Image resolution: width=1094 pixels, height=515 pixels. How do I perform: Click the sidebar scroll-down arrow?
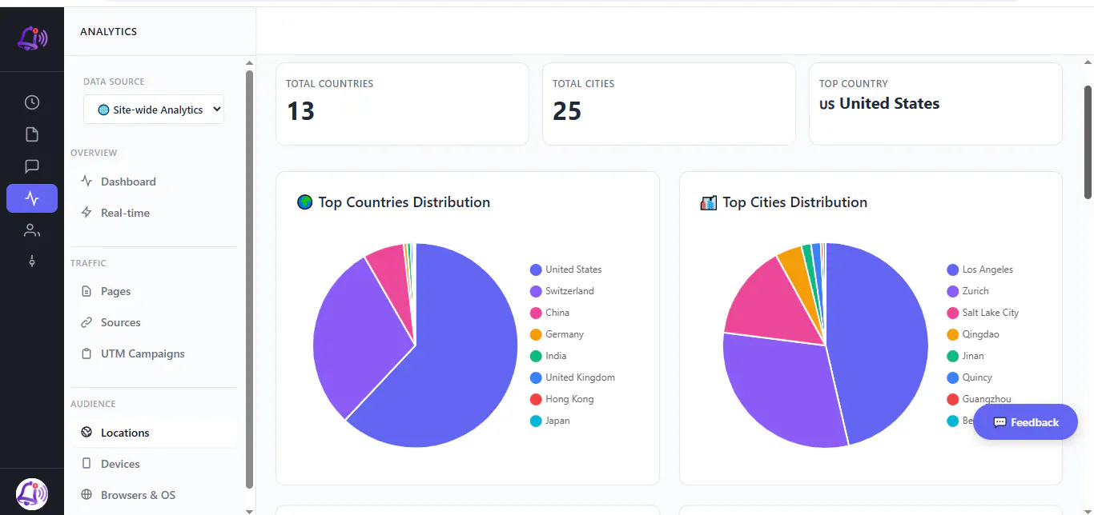click(x=249, y=510)
